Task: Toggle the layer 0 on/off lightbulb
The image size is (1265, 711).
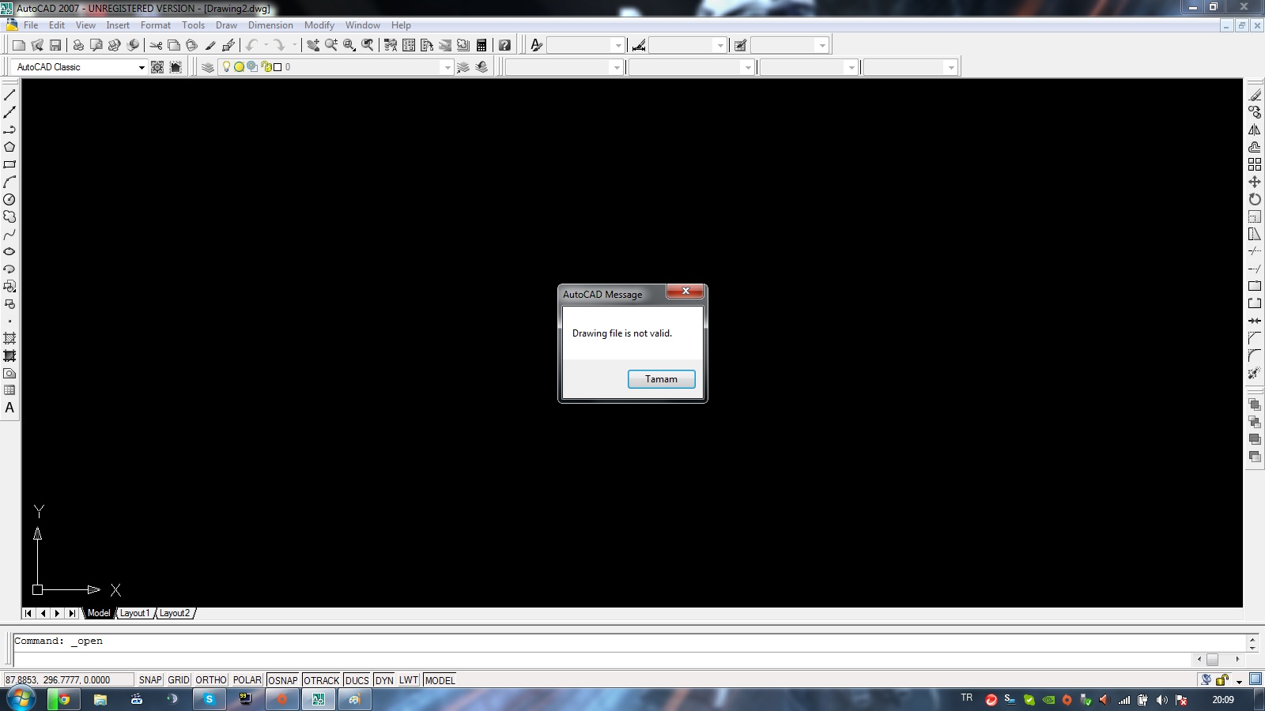Action: [226, 67]
